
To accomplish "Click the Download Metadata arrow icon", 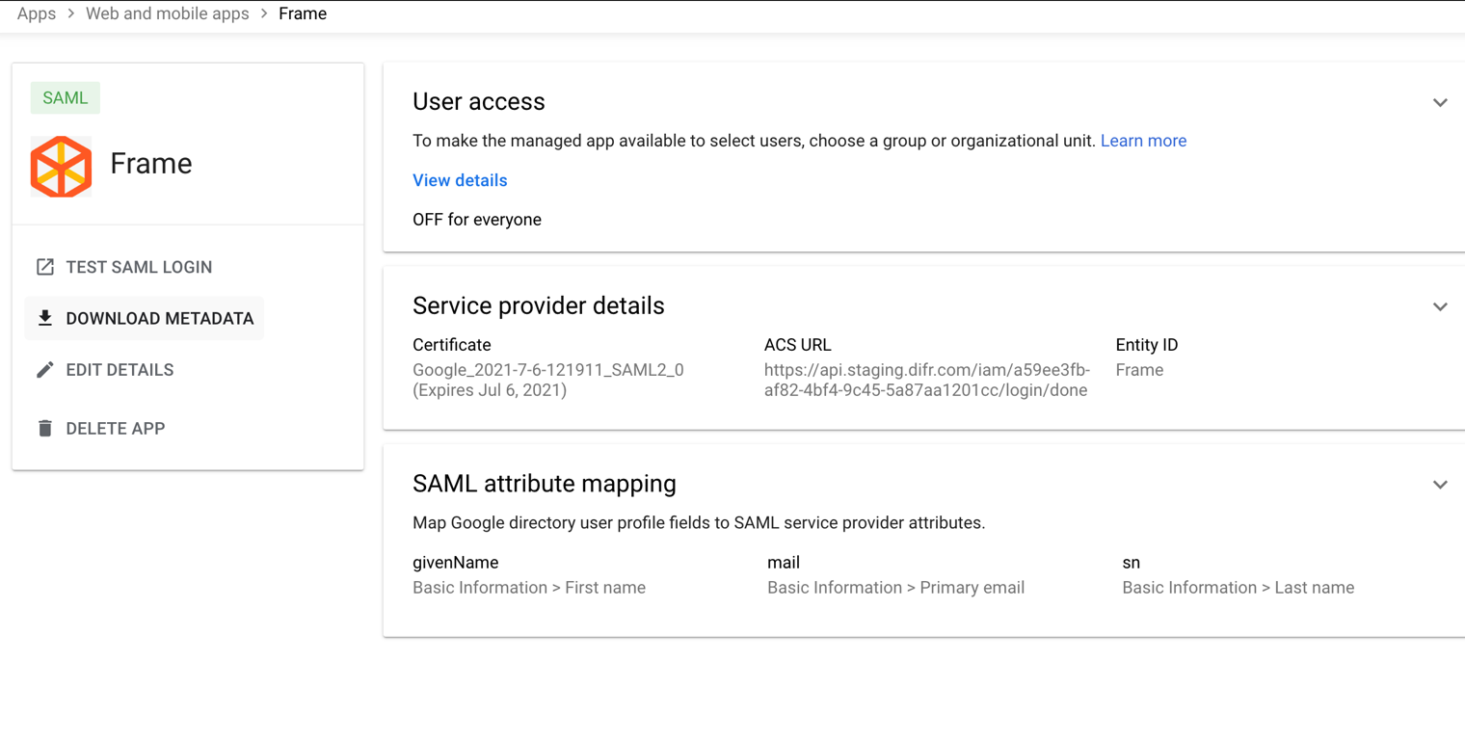I will click(45, 318).
